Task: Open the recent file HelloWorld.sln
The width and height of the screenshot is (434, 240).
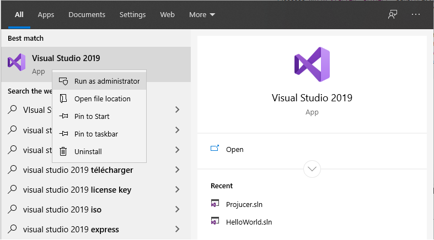Action: point(249,222)
